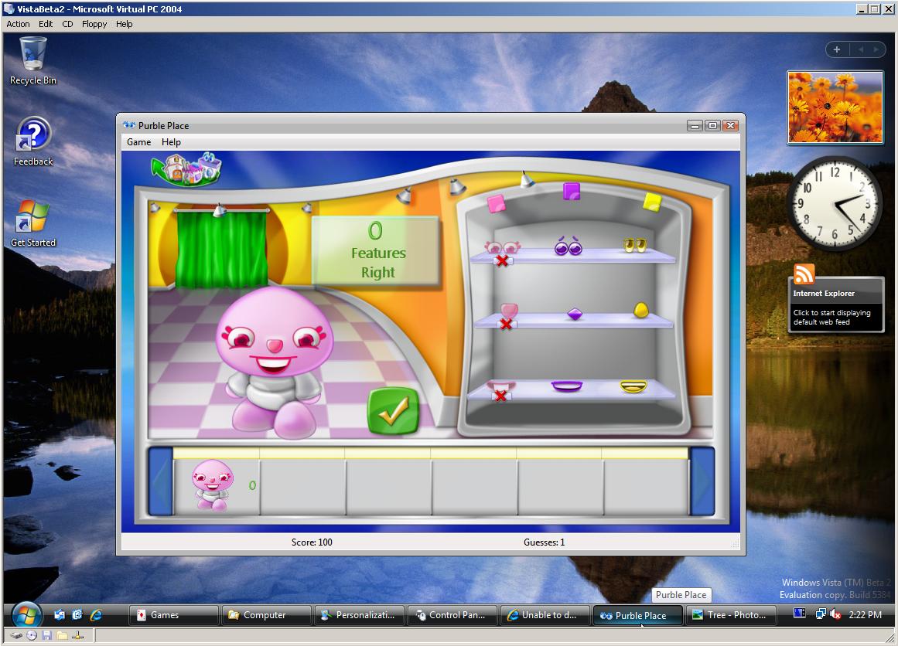Click the network tray icon
898x646 pixels.
pos(821,614)
